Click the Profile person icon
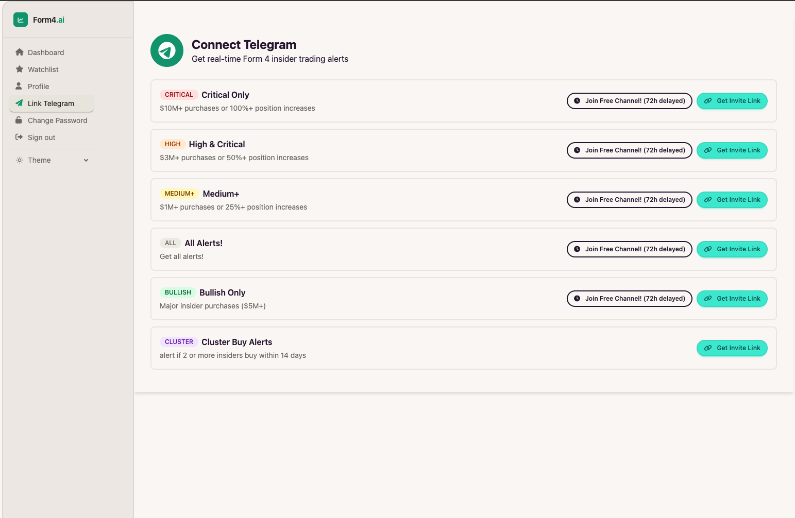795x518 pixels. point(19,86)
